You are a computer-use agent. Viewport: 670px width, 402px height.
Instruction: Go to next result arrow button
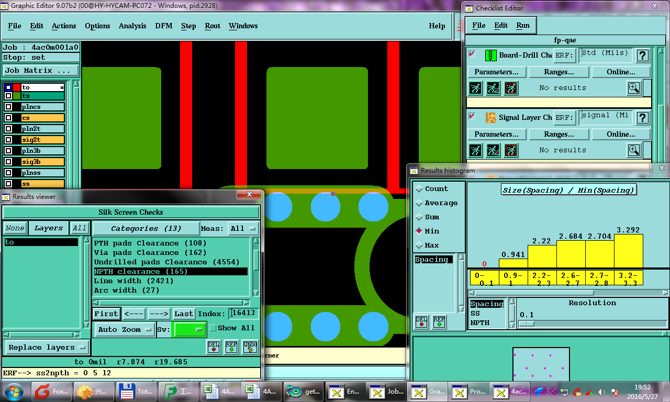pyautogui.click(x=159, y=314)
